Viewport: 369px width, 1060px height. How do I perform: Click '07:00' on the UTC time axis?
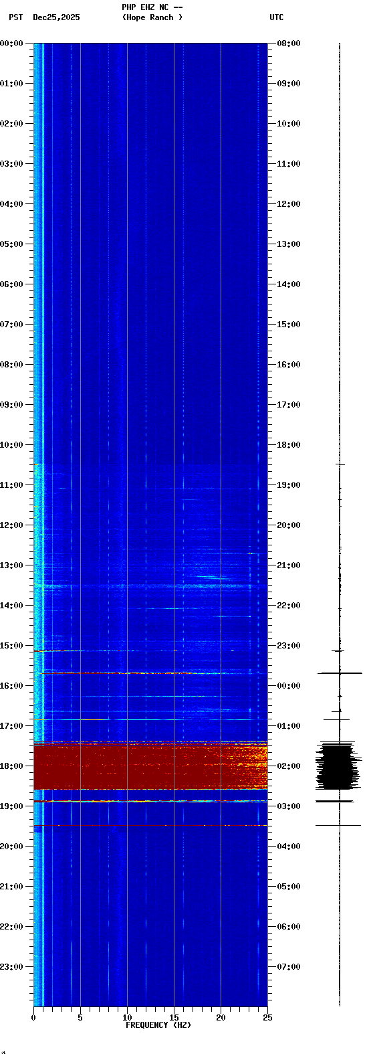pos(289,967)
